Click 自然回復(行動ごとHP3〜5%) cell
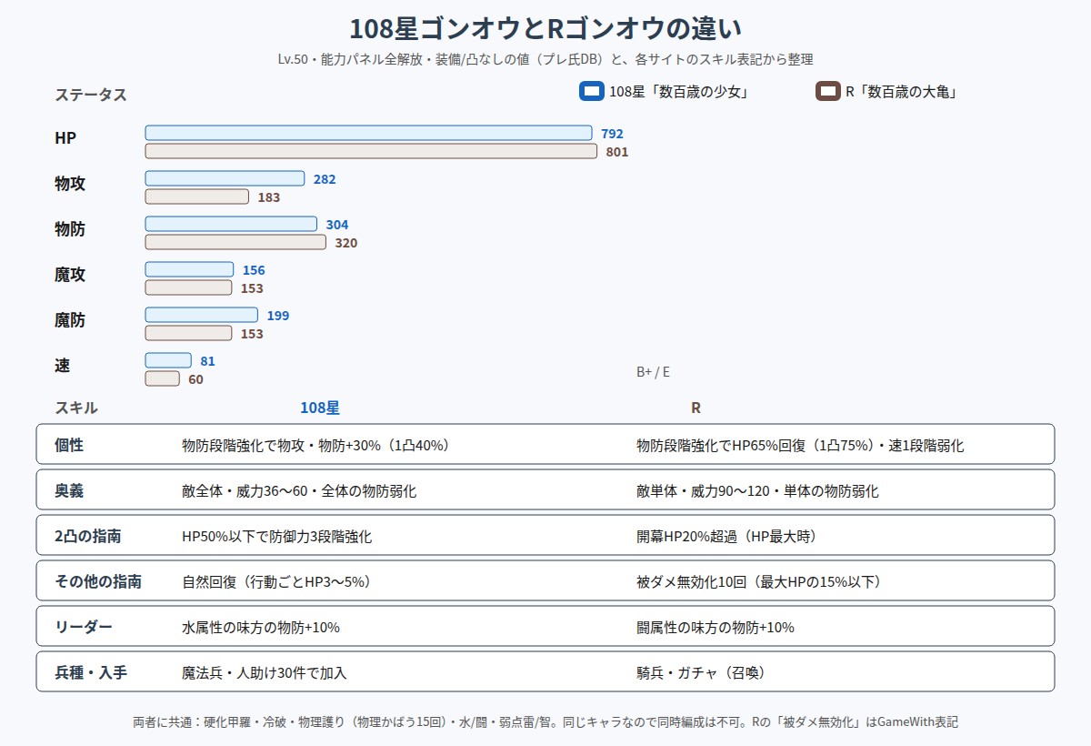The height and width of the screenshot is (746, 1091). click(x=276, y=582)
